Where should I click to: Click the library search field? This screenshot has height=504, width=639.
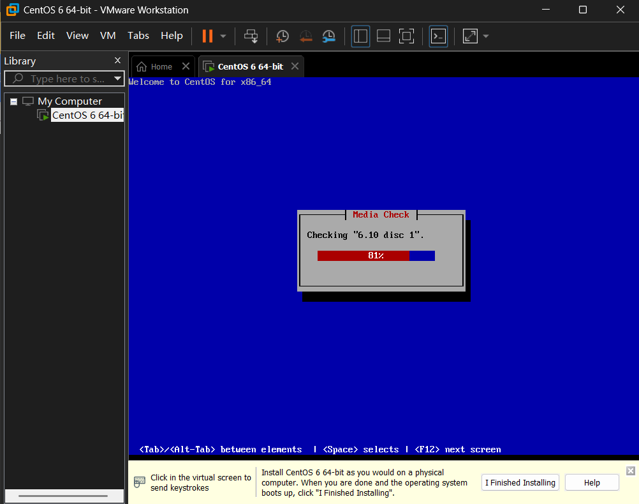point(64,78)
